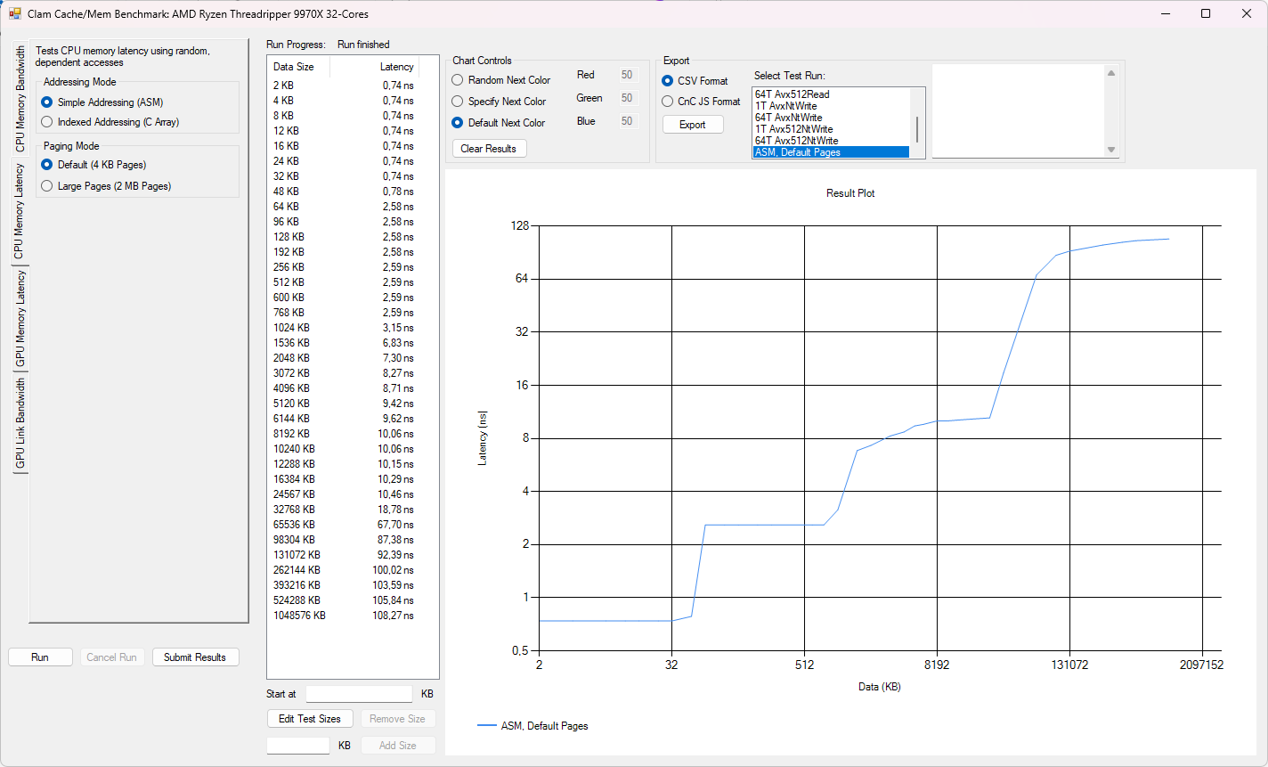The height and width of the screenshot is (767, 1268).
Task: Select the 64T Avx512NtWrite test run
Action: (831, 141)
